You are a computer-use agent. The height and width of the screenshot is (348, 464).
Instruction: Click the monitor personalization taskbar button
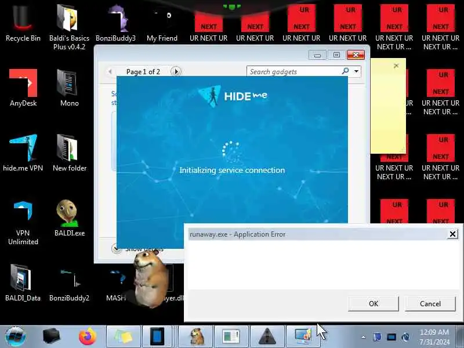(303, 336)
